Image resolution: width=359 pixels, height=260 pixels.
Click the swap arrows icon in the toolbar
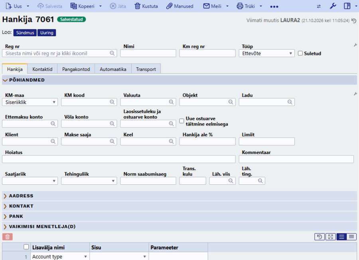(319, 6)
